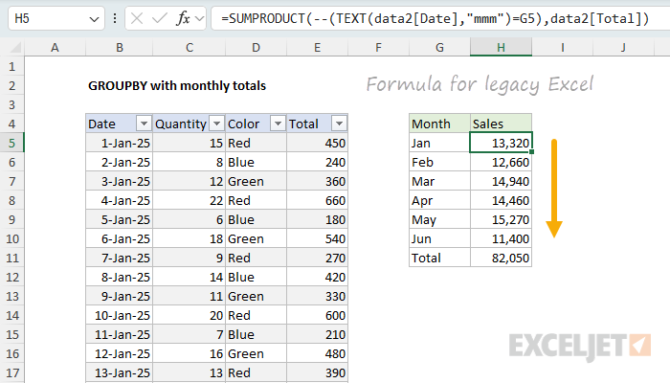Open the Color column filter dropdown
Viewport: 670px width, 383px height.
(x=278, y=124)
